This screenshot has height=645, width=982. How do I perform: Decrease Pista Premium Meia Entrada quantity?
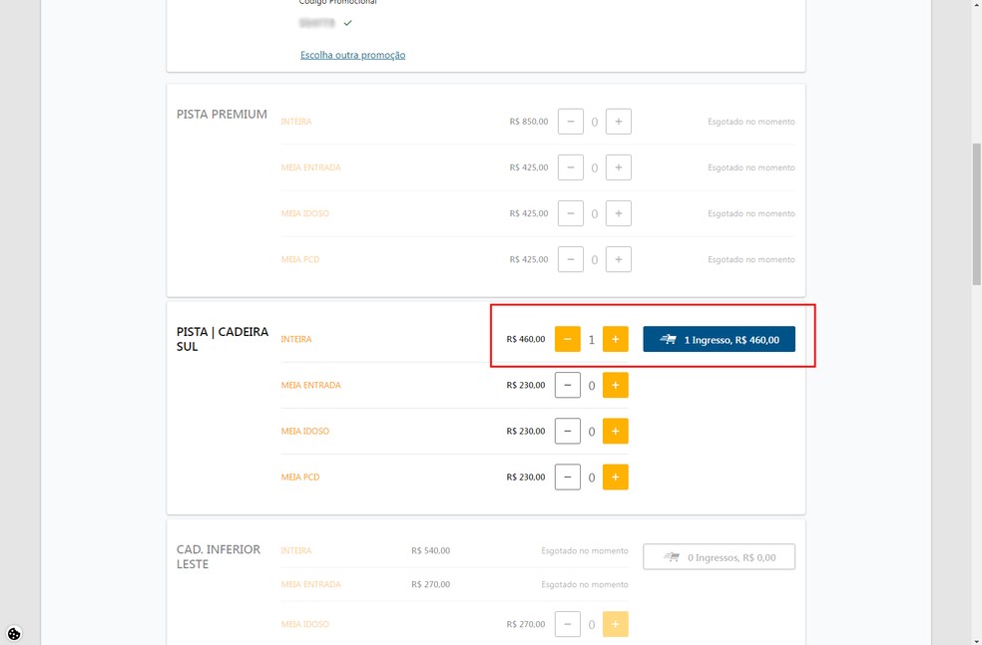point(571,167)
